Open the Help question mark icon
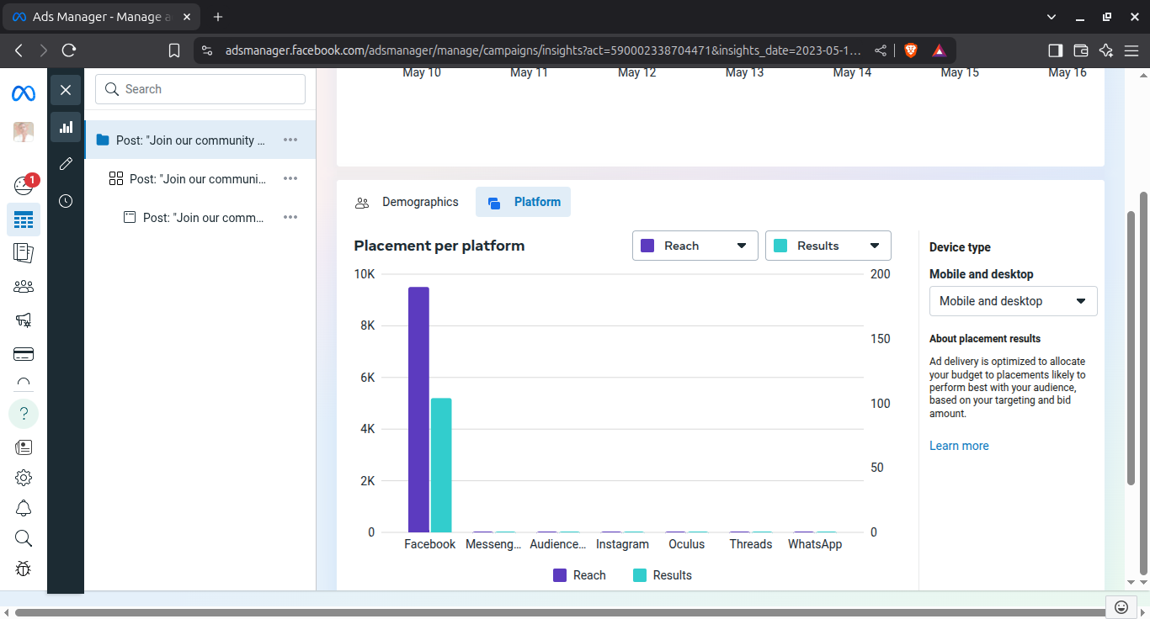This screenshot has height=619, width=1150. click(24, 414)
